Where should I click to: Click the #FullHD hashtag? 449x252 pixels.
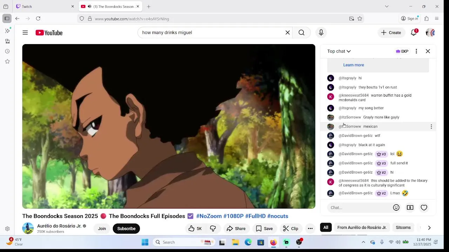point(255,216)
